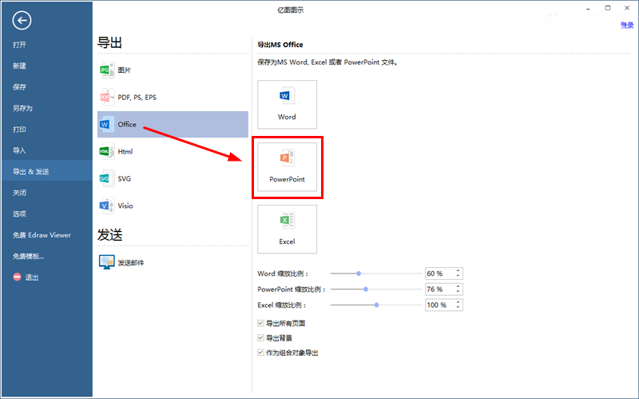Export to Word button

pyautogui.click(x=287, y=105)
